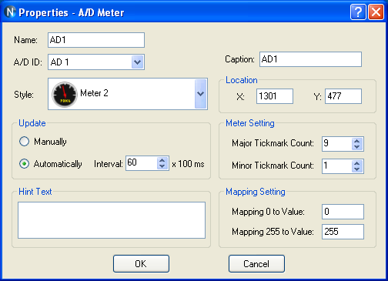
Task: Click the Meter 2 style text
Action: (94, 93)
